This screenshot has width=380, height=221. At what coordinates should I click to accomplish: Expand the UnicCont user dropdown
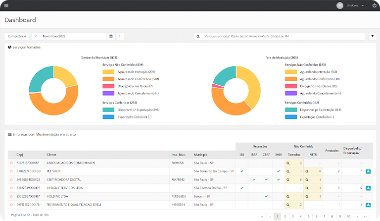(355, 5)
